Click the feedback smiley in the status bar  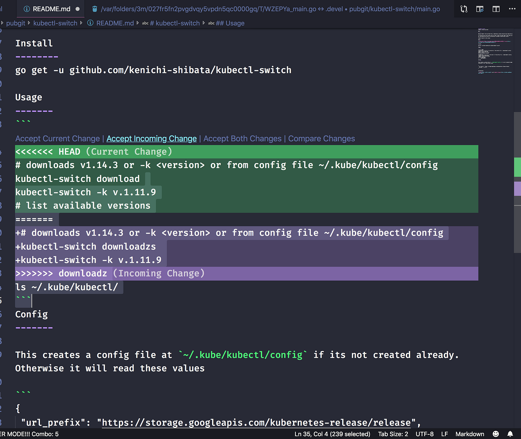[x=495, y=434]
